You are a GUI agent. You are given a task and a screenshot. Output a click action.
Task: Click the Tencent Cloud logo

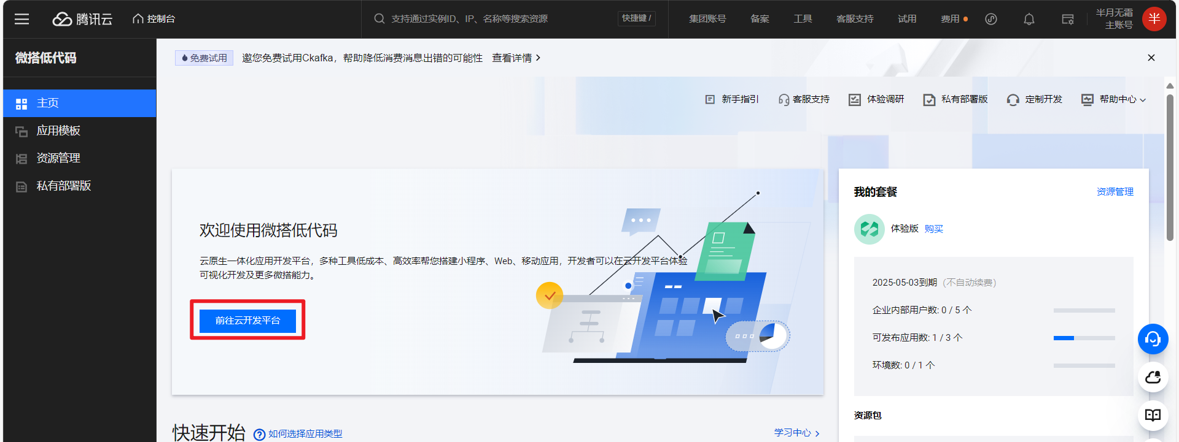[82, 19]
